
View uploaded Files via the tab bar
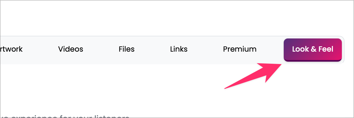(x=127, y=49)
